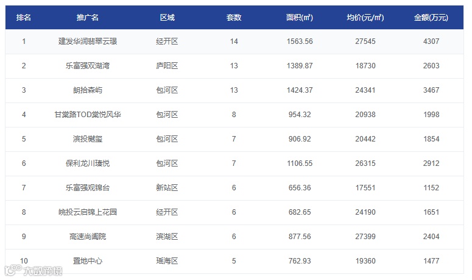Click amount value 1152
Screen dimensions: 472x280
click(x=431, y=188)
